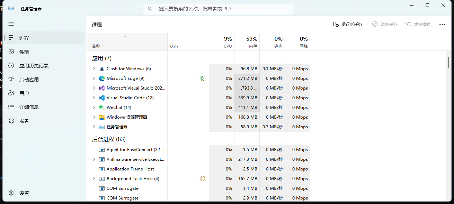The width and height of the screenshot is (454, 204).
Task: Click the Clash for Windows app icon
Action: [102, 69]
